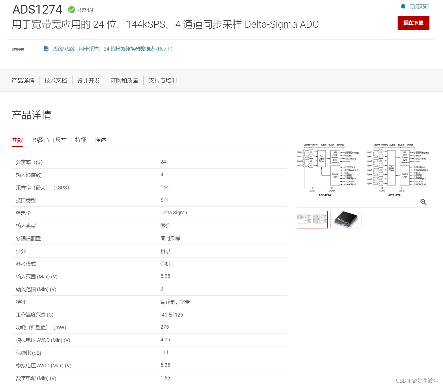Go to the 支持与培训 navigation item
The image size is (443, 386).
[163, 80]
